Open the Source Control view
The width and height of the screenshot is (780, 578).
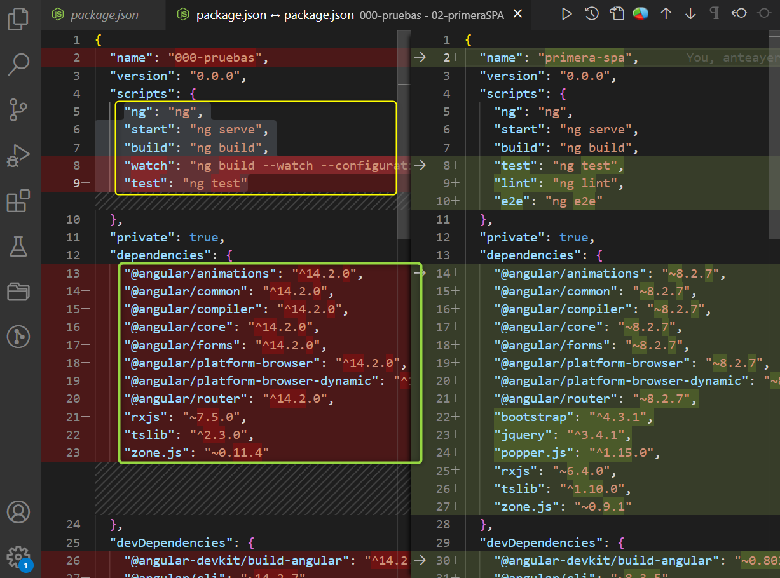18,110
